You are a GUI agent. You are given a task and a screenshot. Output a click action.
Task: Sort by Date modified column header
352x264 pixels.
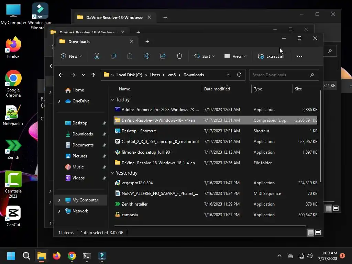pos(217,89)
